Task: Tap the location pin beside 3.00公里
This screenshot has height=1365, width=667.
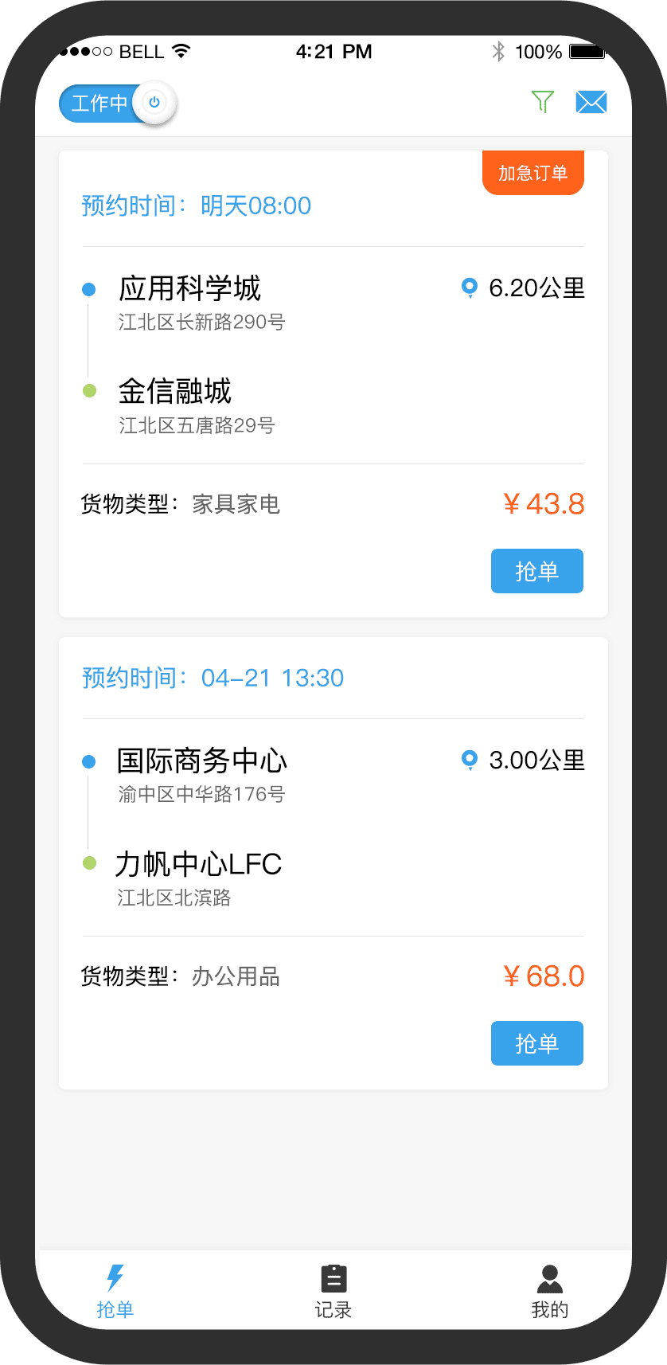Action: [x=470, y=760]
